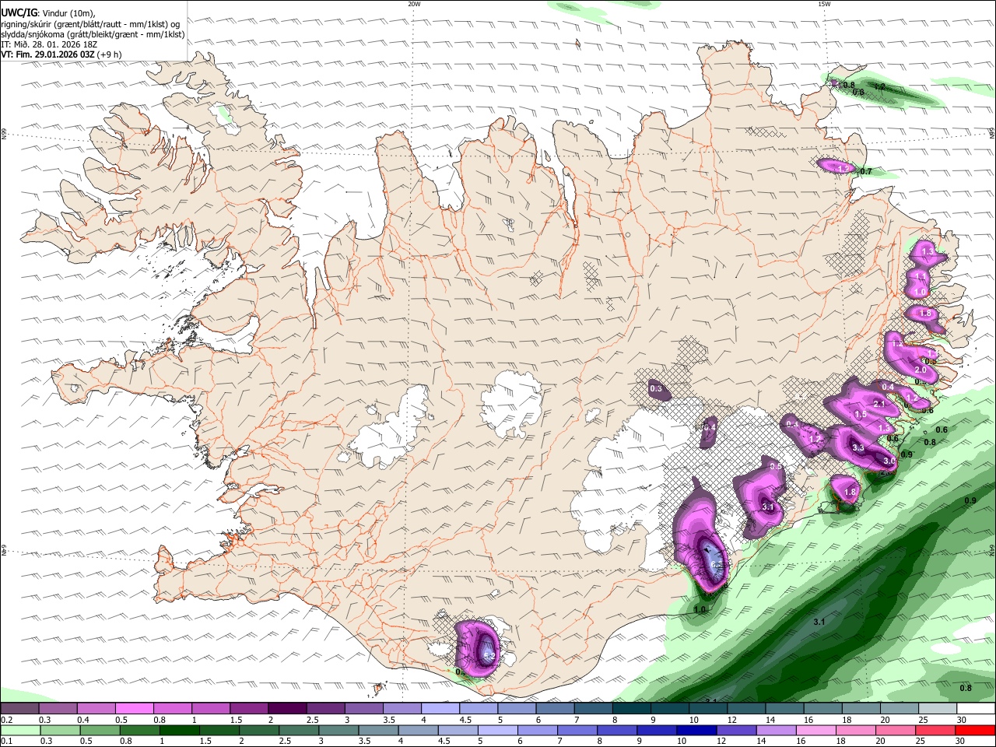Click the 3.0 precipitation value on the map
The image size is (996, 747).
click(x=889, y=461)
